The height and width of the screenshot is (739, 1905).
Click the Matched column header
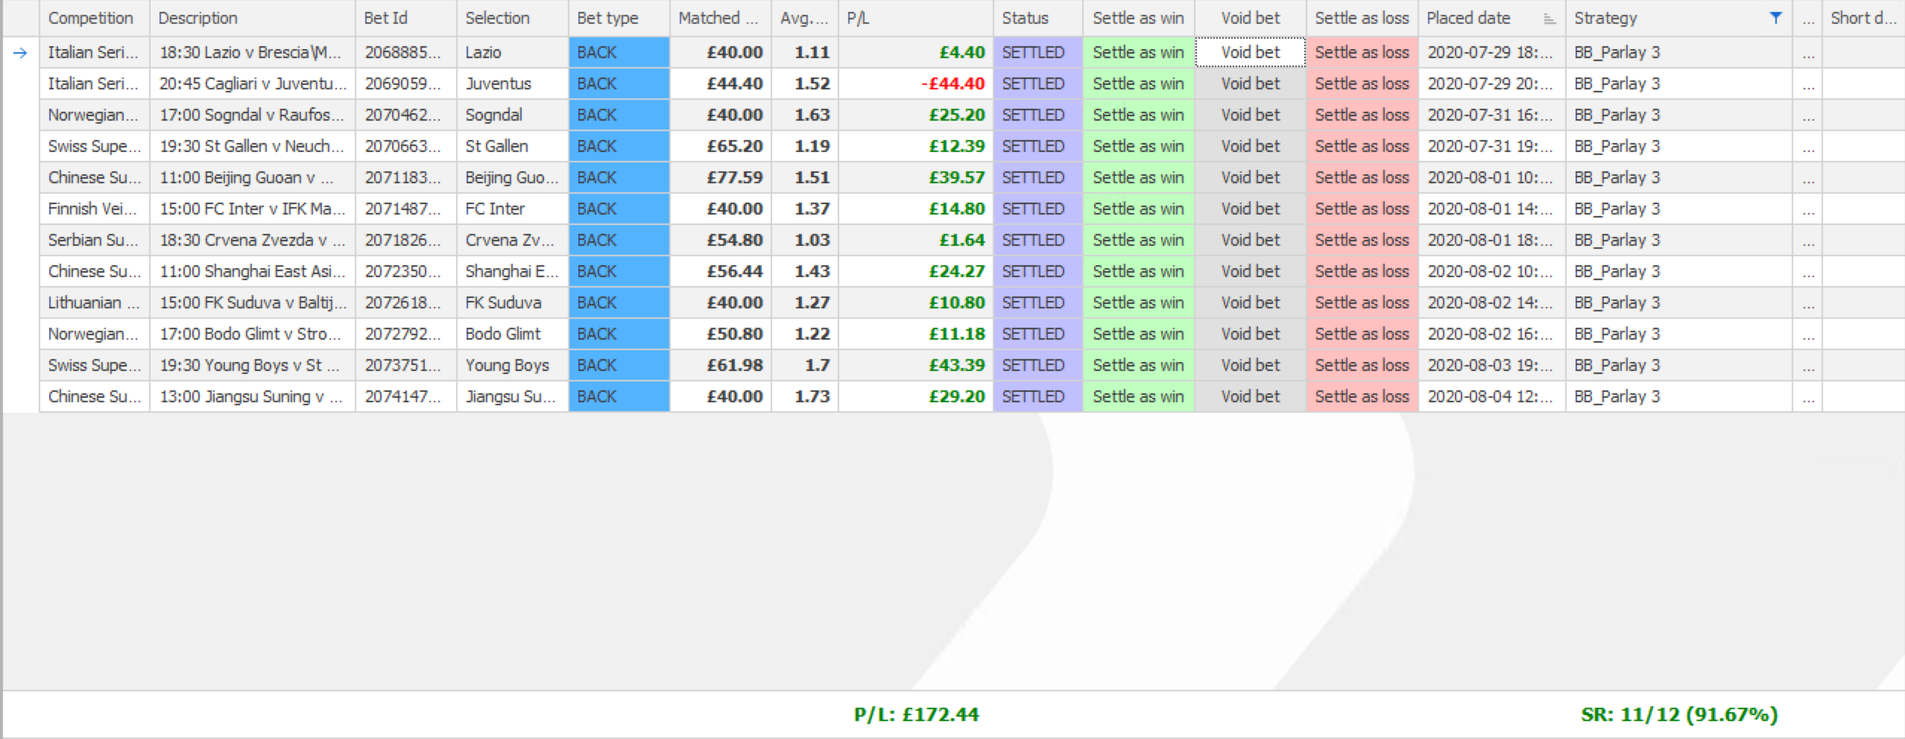tap(720, 18)
